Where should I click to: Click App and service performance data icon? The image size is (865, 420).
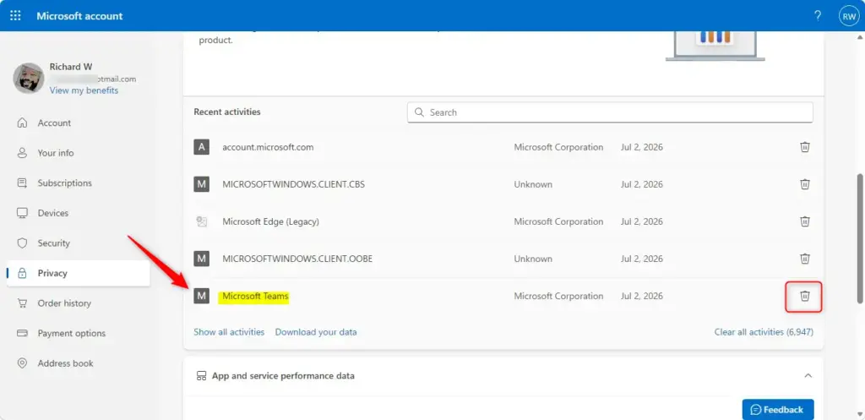coord(201,376)
